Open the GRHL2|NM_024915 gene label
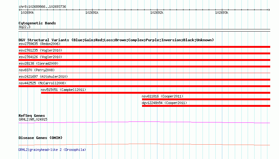Viewport: 279px width, 159px height. click(33, 119)
